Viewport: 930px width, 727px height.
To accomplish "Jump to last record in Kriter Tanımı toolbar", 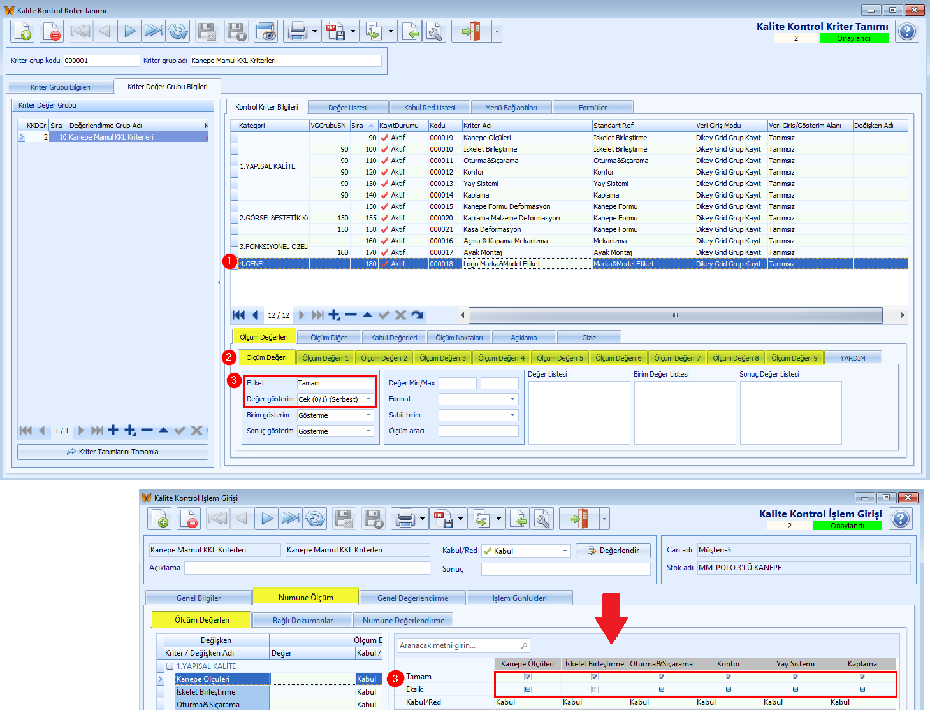I will (153, 31).
